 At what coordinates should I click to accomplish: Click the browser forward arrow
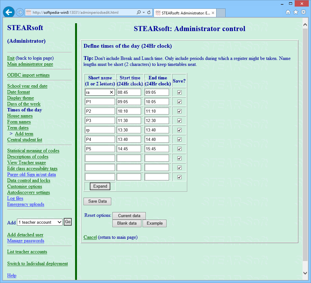(19, 12)
